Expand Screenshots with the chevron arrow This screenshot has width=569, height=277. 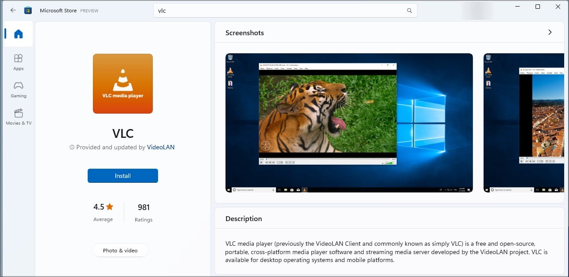[x=550, y=32]
